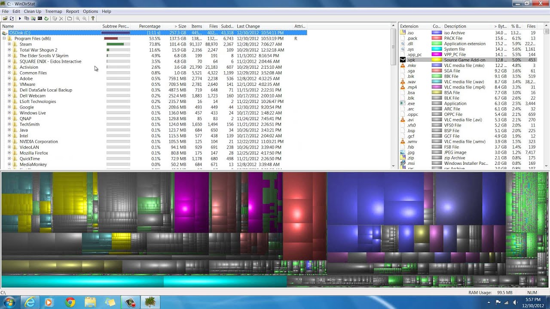Collapse the Program Files (x86) node
This screenshot has height=309, width=550.
[4, 39]
